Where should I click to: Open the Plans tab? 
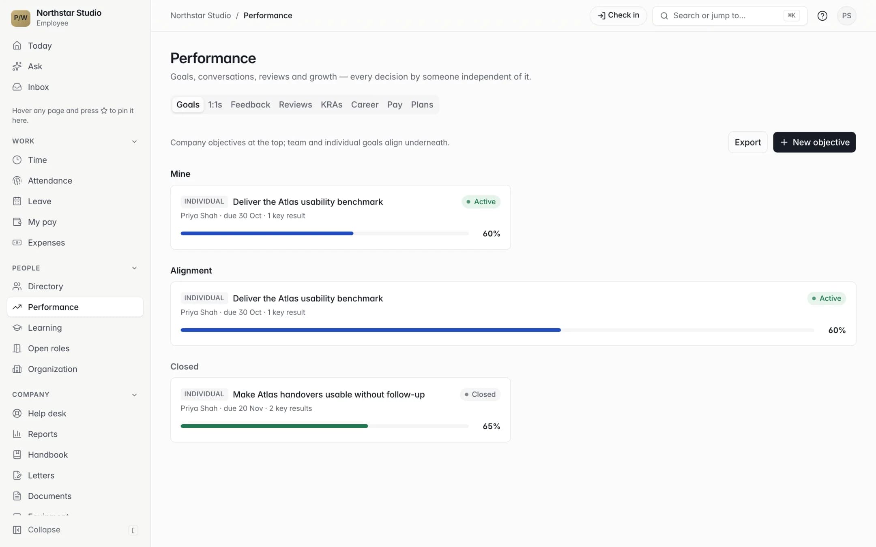422,105
